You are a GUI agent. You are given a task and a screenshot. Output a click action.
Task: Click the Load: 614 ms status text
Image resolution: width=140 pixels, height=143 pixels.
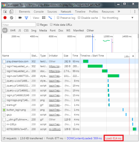coord(113,138)
